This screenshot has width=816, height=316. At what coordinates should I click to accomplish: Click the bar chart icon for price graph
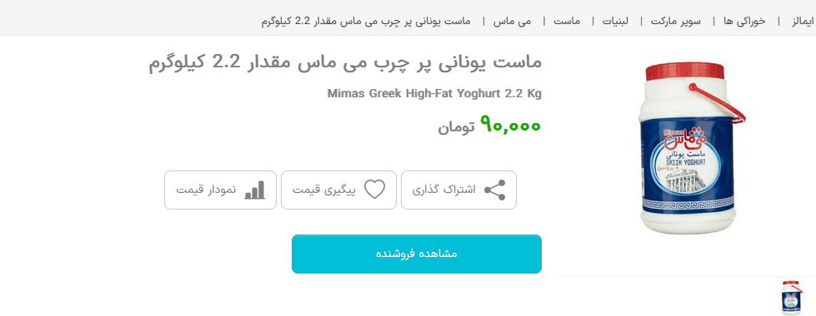coord(255,190)
